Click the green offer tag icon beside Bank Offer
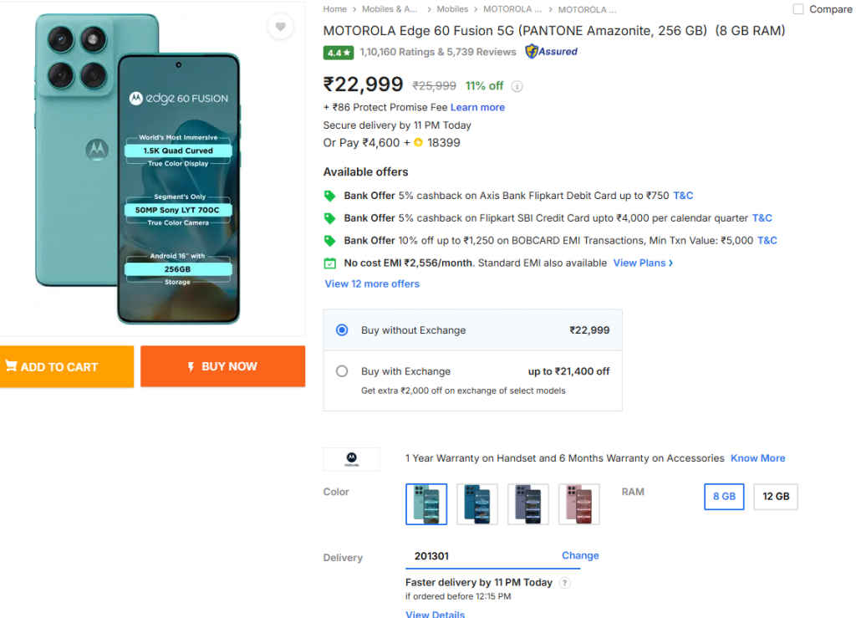 (329, 196)
